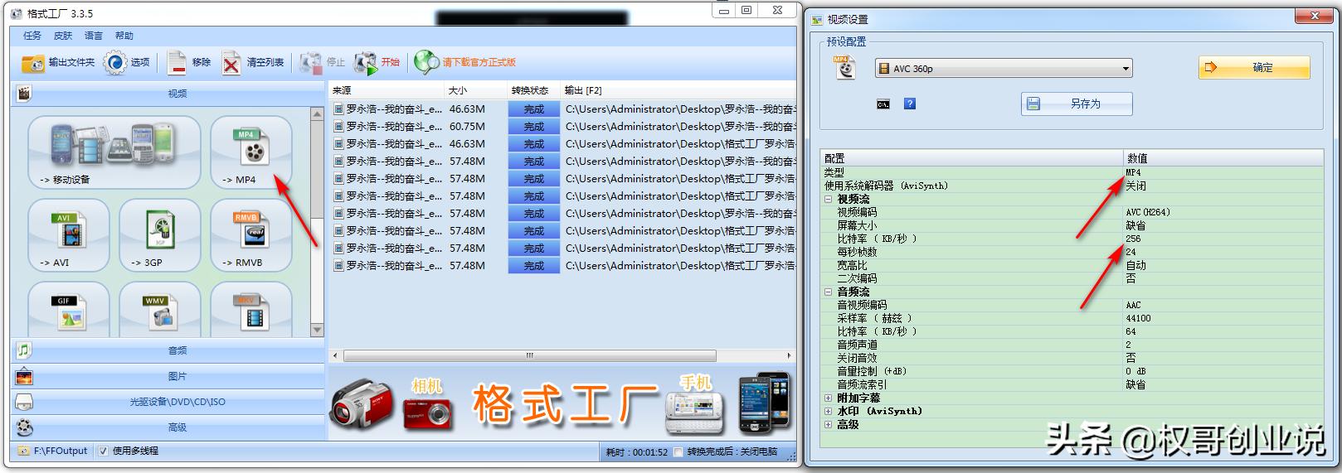Click the command-line console icon in 视频设置
This screenshot has height=473, width=1342.
pos(883,104)
